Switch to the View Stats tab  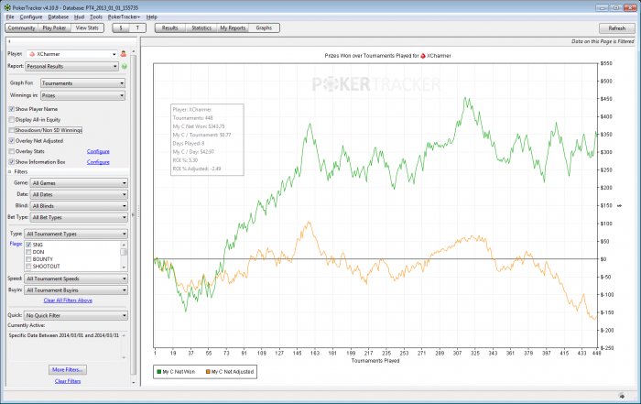coord(87,28)
